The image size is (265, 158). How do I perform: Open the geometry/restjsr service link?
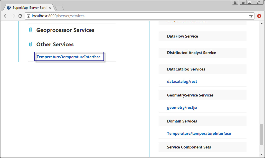coord(182,108)
